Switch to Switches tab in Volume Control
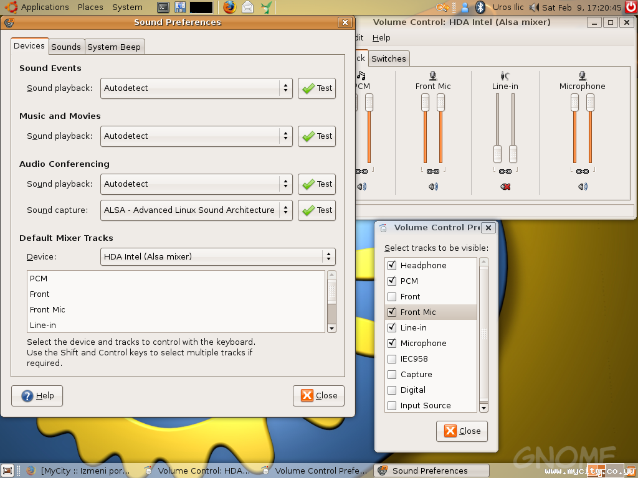Viewport: 638px width, 478px height. click(x=389, y=59)
